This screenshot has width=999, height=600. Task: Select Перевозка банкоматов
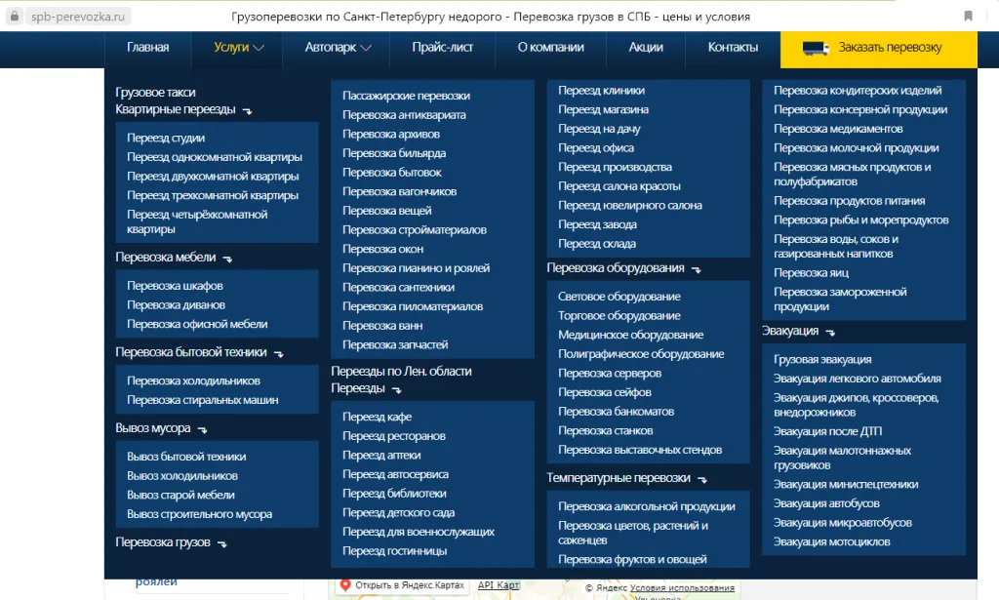616,411
